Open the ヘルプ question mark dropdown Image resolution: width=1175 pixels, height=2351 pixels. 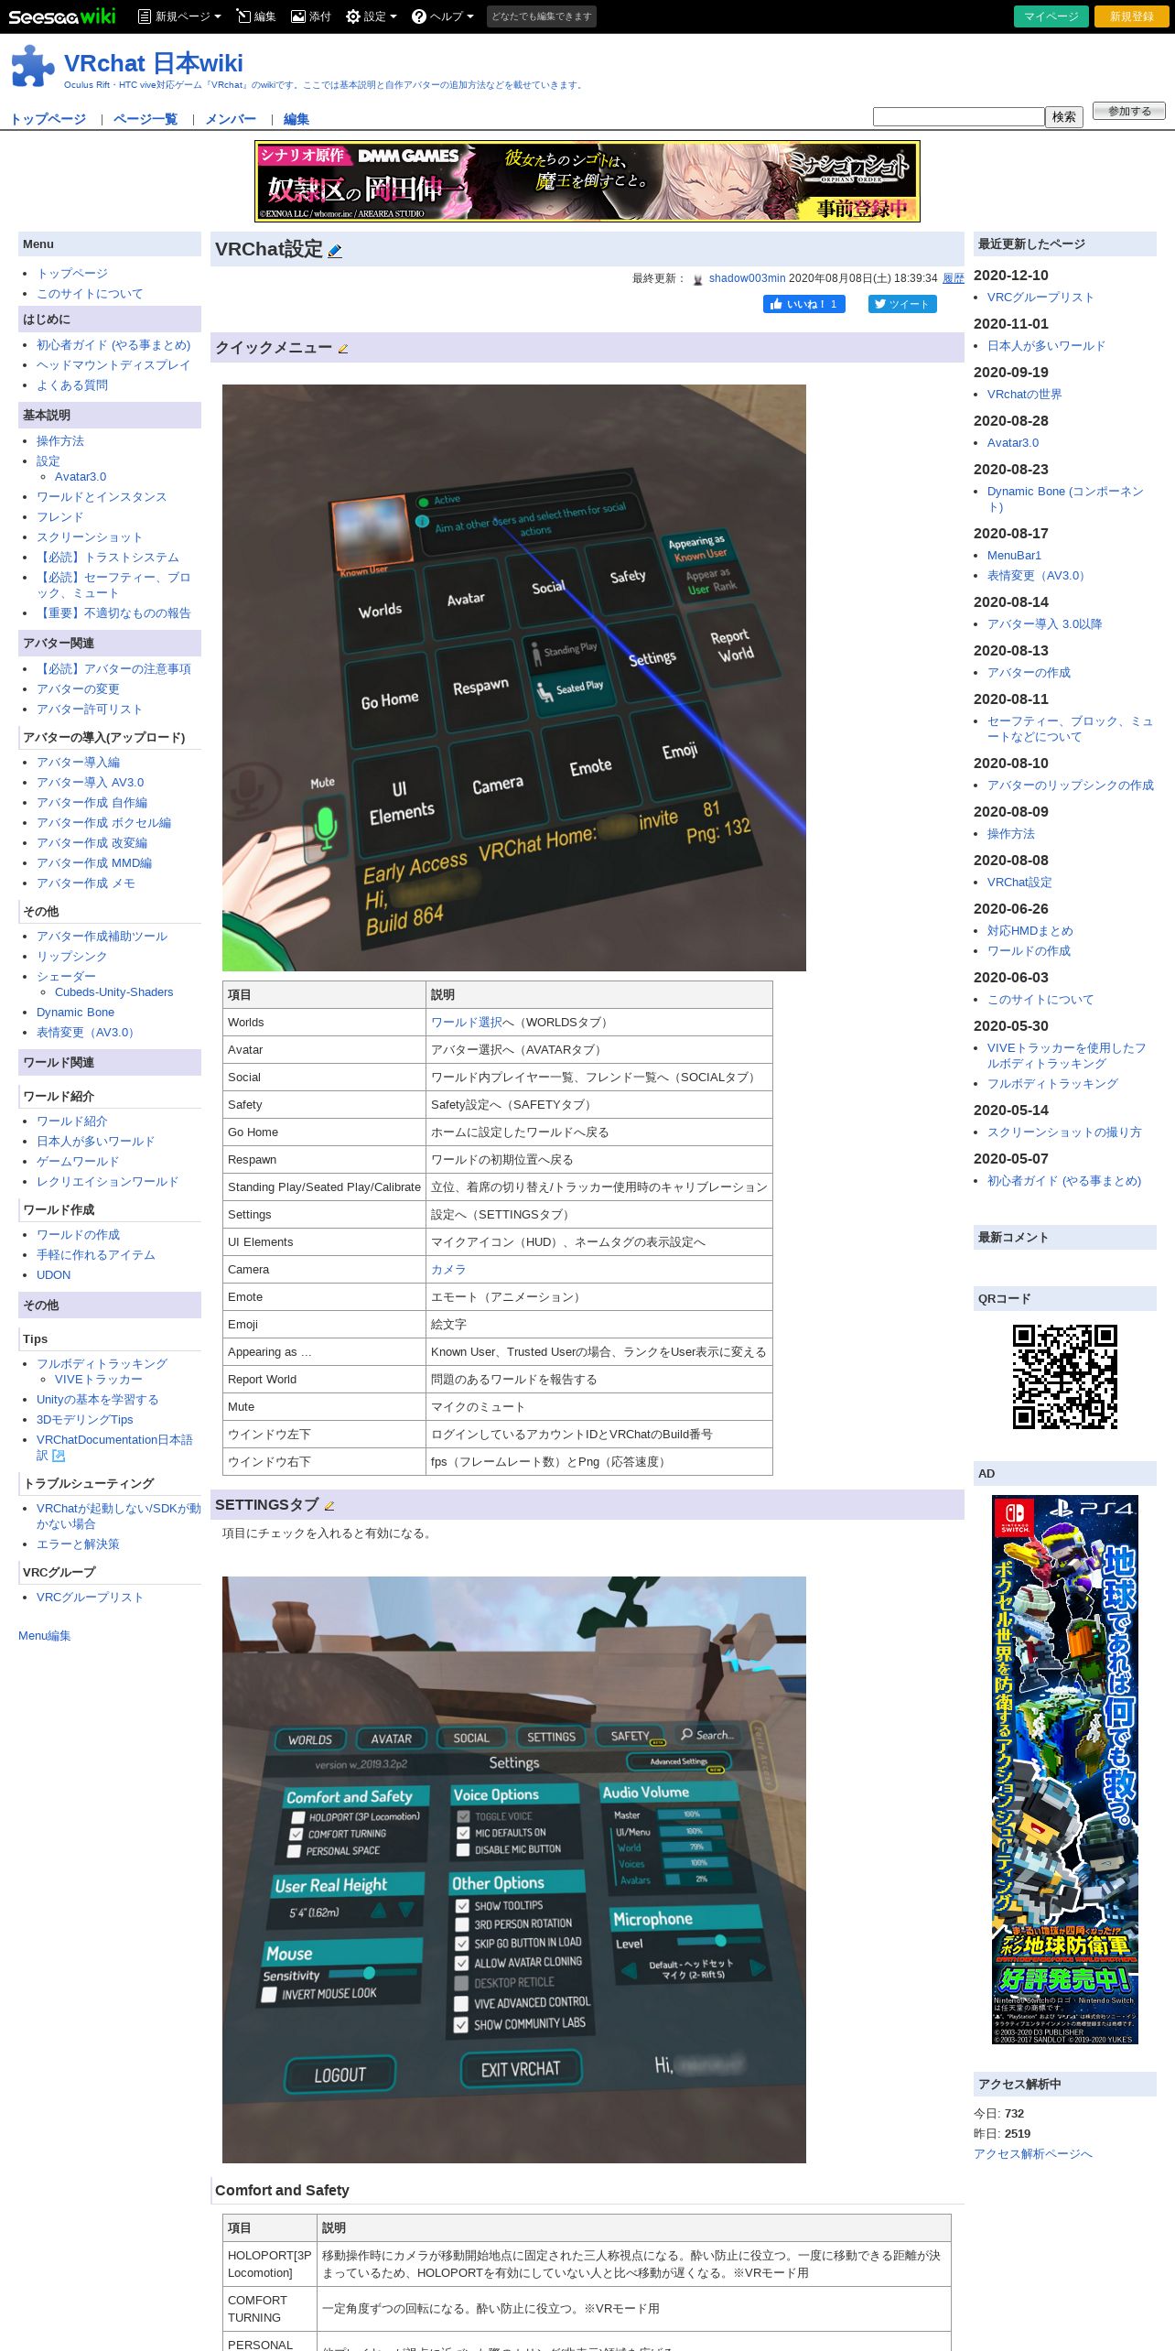443,16
